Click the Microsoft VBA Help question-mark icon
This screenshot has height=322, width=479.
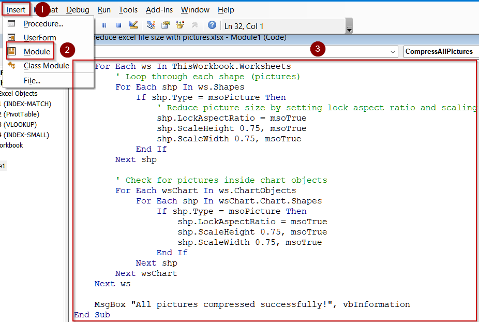(212, 25)
